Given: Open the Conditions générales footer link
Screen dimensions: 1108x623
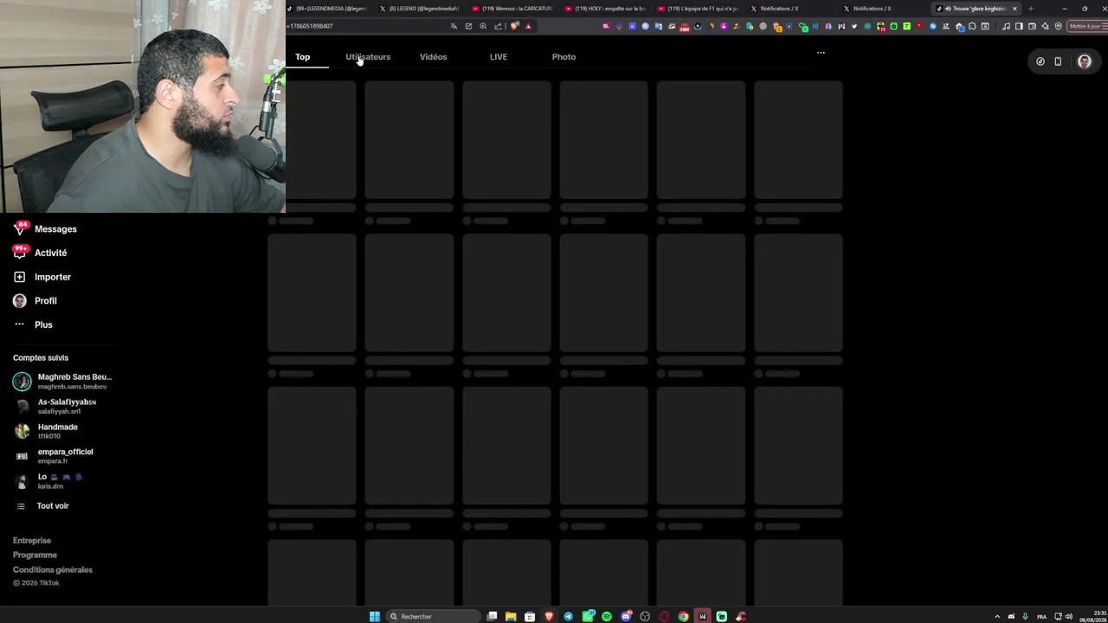Looking at the screenshot, I should pyautogui.click(x=53, y=570).
